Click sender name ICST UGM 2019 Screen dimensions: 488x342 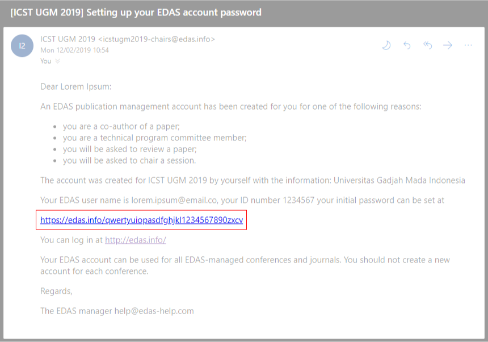point(68,39)
